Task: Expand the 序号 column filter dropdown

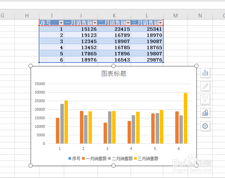Action: tap(61, 23)
